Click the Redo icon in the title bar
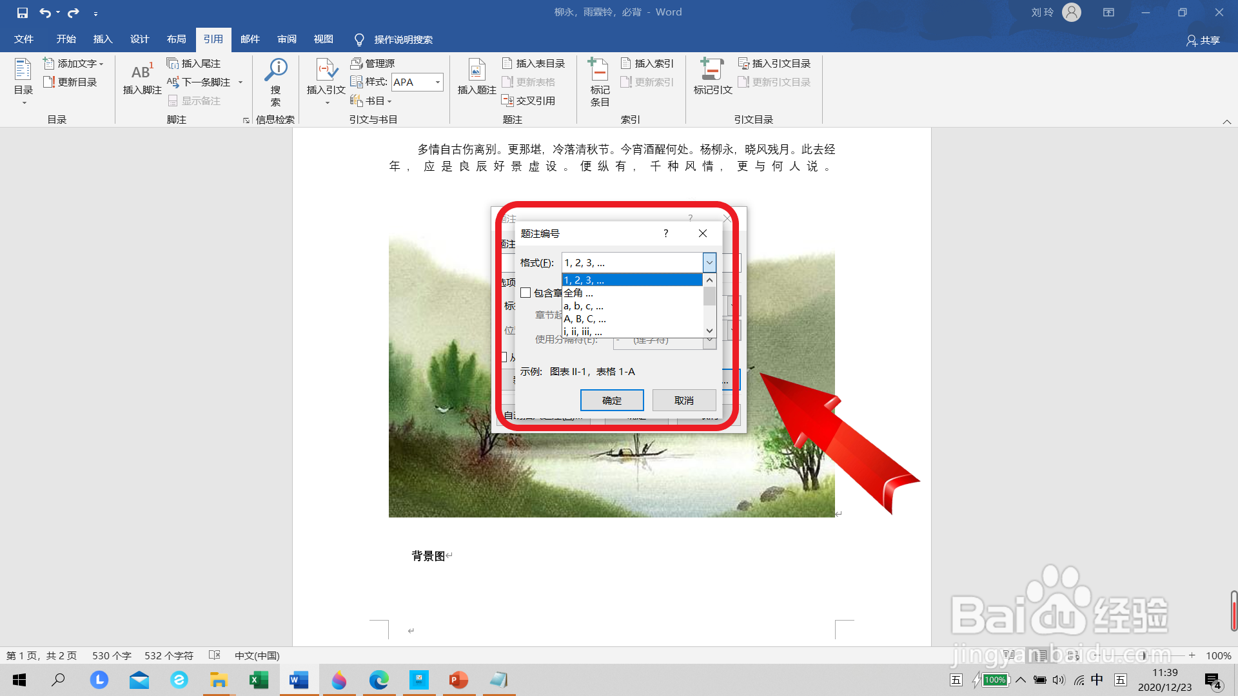This screenshot has width=1238, height=696. coord(74,13)
